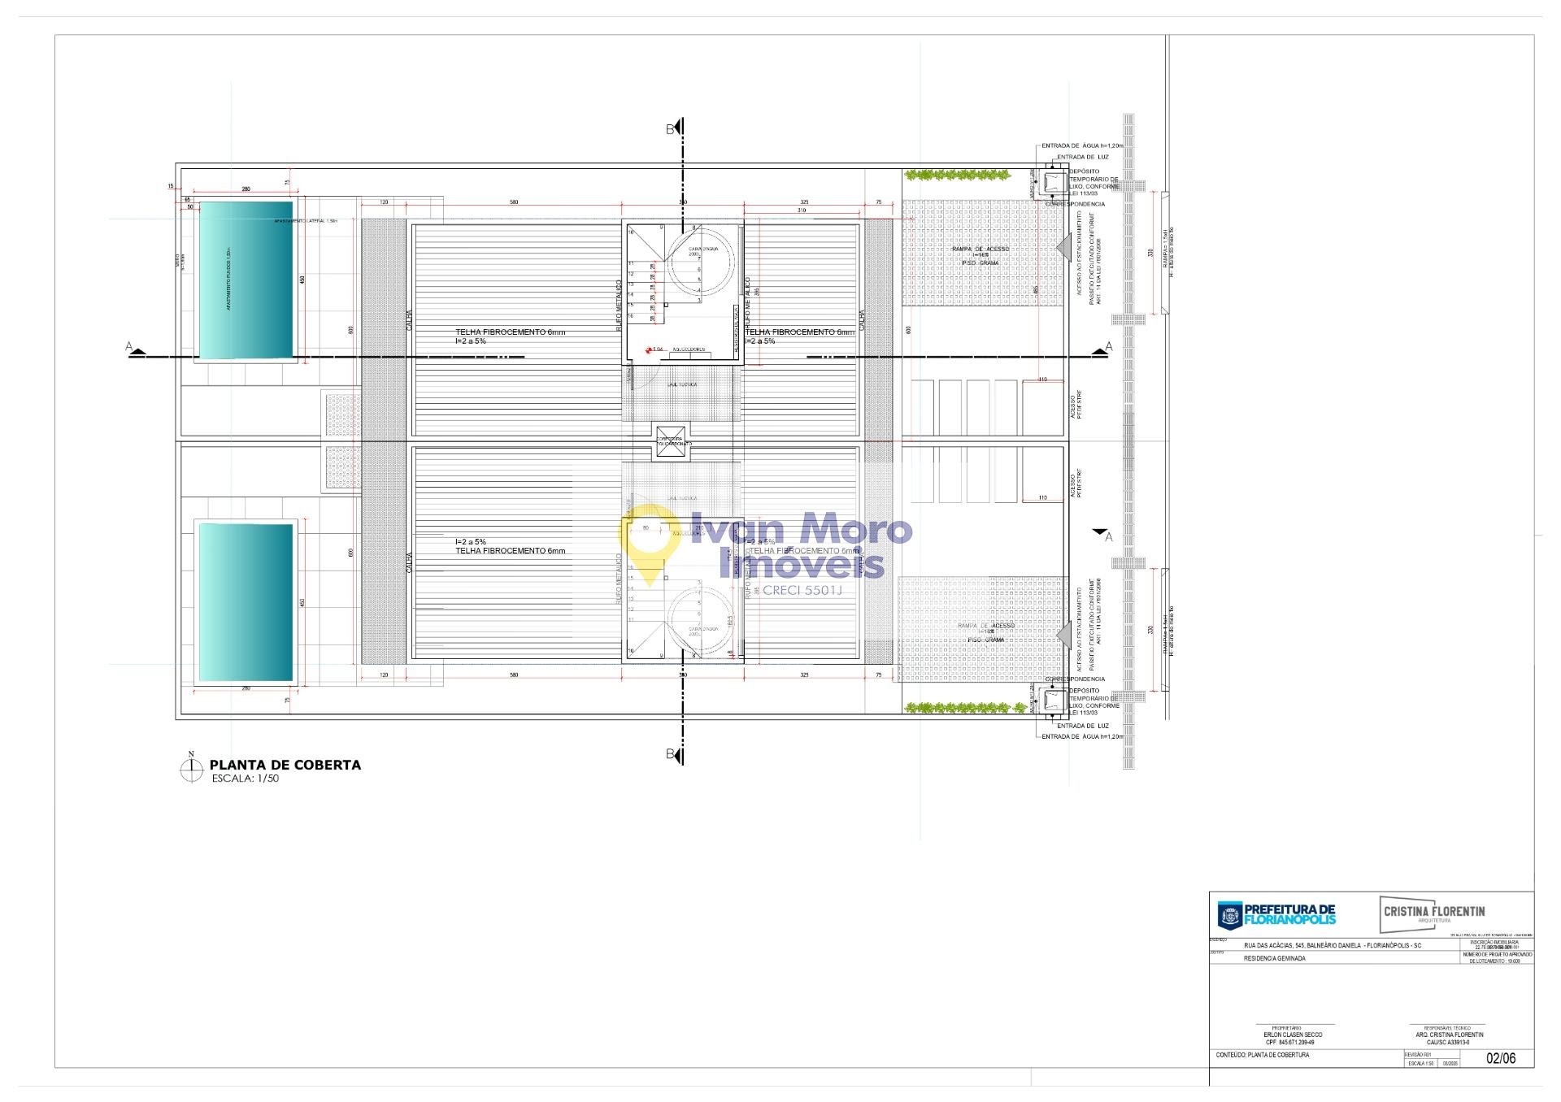Click the sheet number '02/06'
This screenshot has height=1102, width=1561.
click(x=1501, y=1058)
